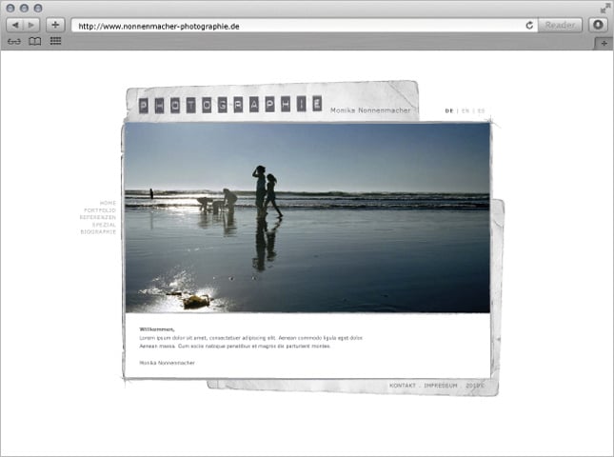Minimize the window with the second title-bar button
The image size is (614, 457).
tap(25, 9)
